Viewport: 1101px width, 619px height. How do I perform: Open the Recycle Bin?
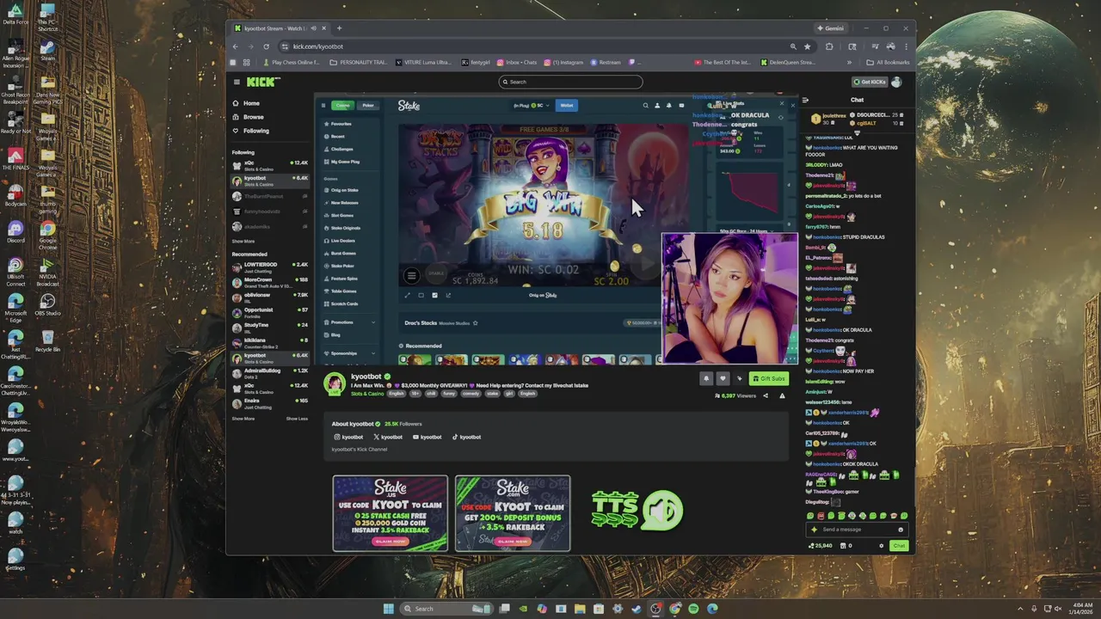[47, 341]
